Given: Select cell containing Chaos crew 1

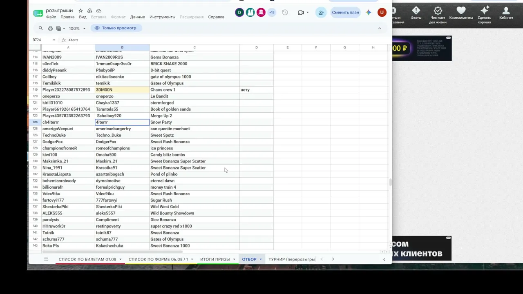Looking at the screenshot, I should [x=194, y=90].
